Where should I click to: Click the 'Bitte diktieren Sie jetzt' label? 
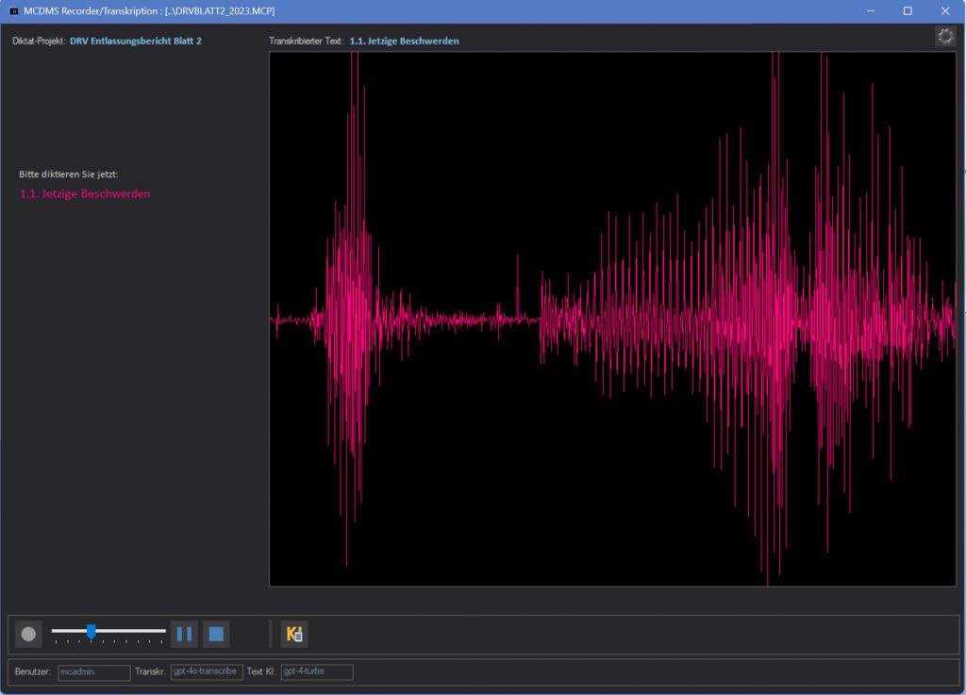[69, 174]
